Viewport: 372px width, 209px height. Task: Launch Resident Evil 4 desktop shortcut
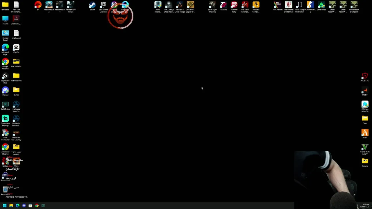[60, 6]
